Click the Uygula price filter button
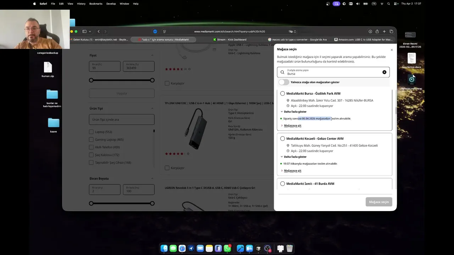This screenshot has width=454, height=255. (x=122, y=93)
